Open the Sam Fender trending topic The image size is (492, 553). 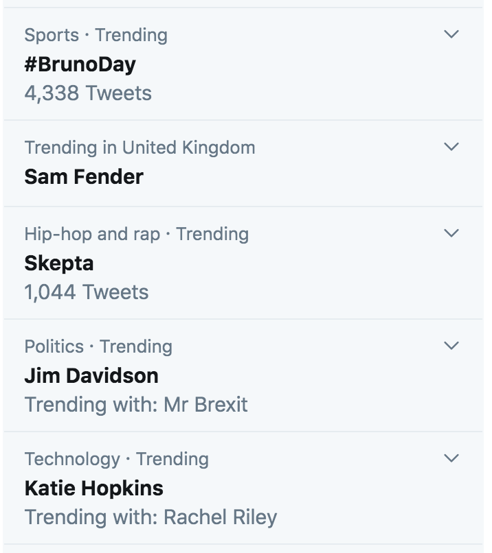(x=84, y=177)
